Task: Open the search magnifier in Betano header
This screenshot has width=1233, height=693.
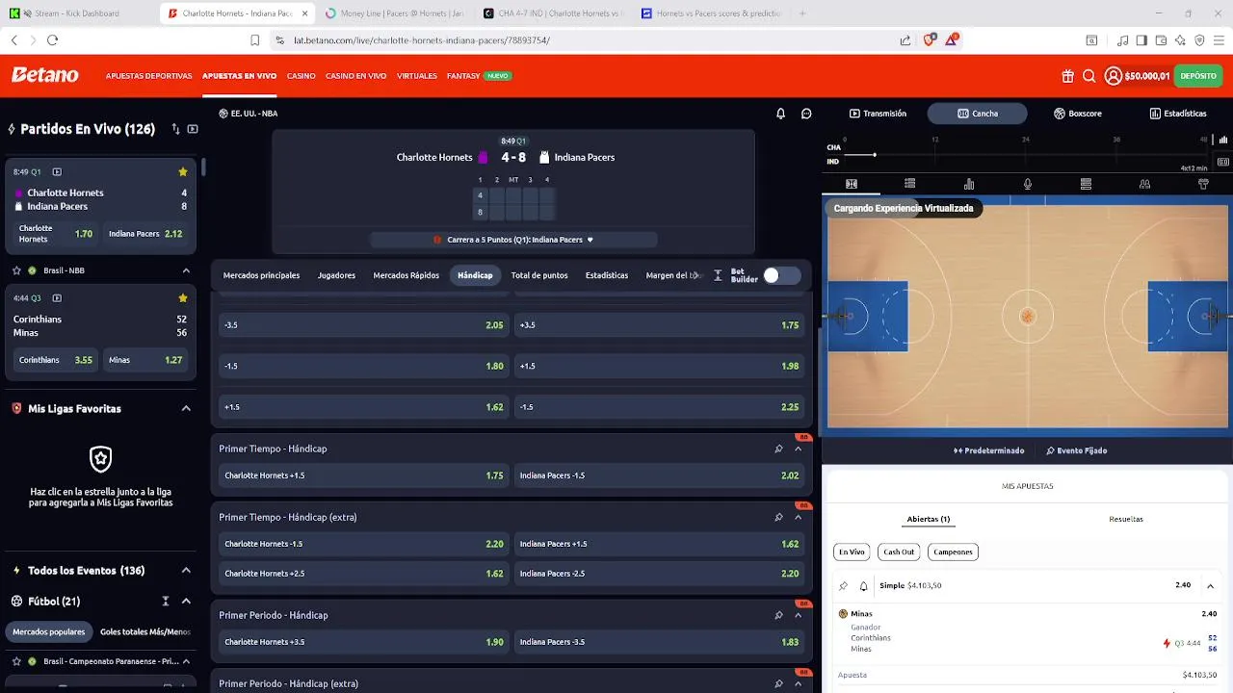Action: pos(1089,76)
